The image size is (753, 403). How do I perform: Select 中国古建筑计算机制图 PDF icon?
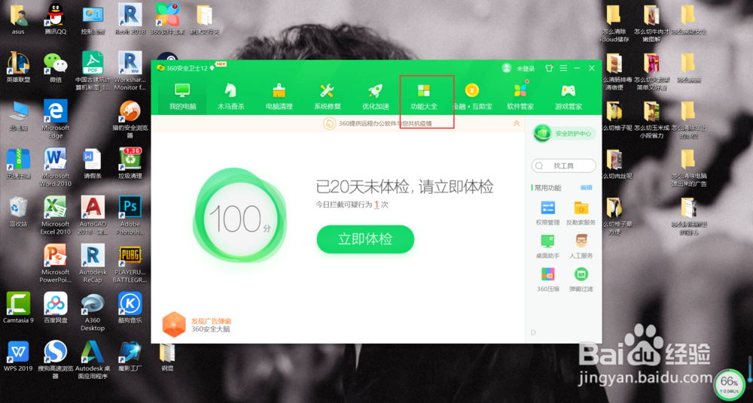pyautogui.click(x=93, y=71)
